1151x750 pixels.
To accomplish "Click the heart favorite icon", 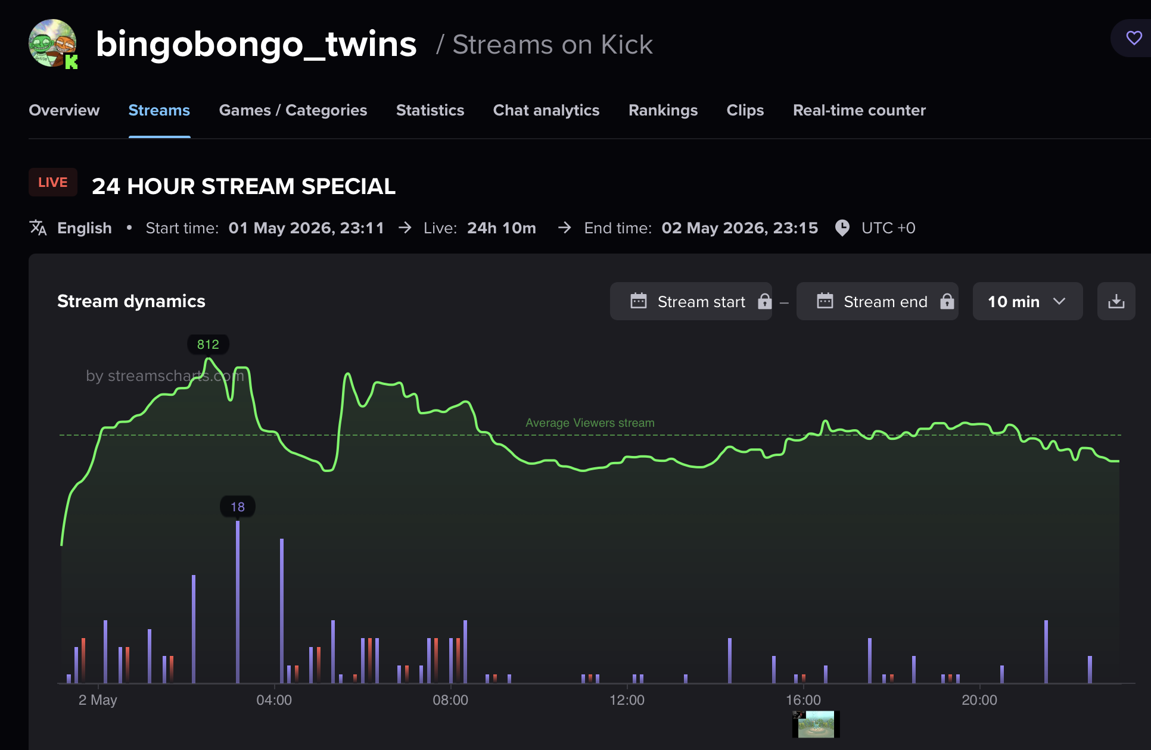I will (x=1134, y=38).
